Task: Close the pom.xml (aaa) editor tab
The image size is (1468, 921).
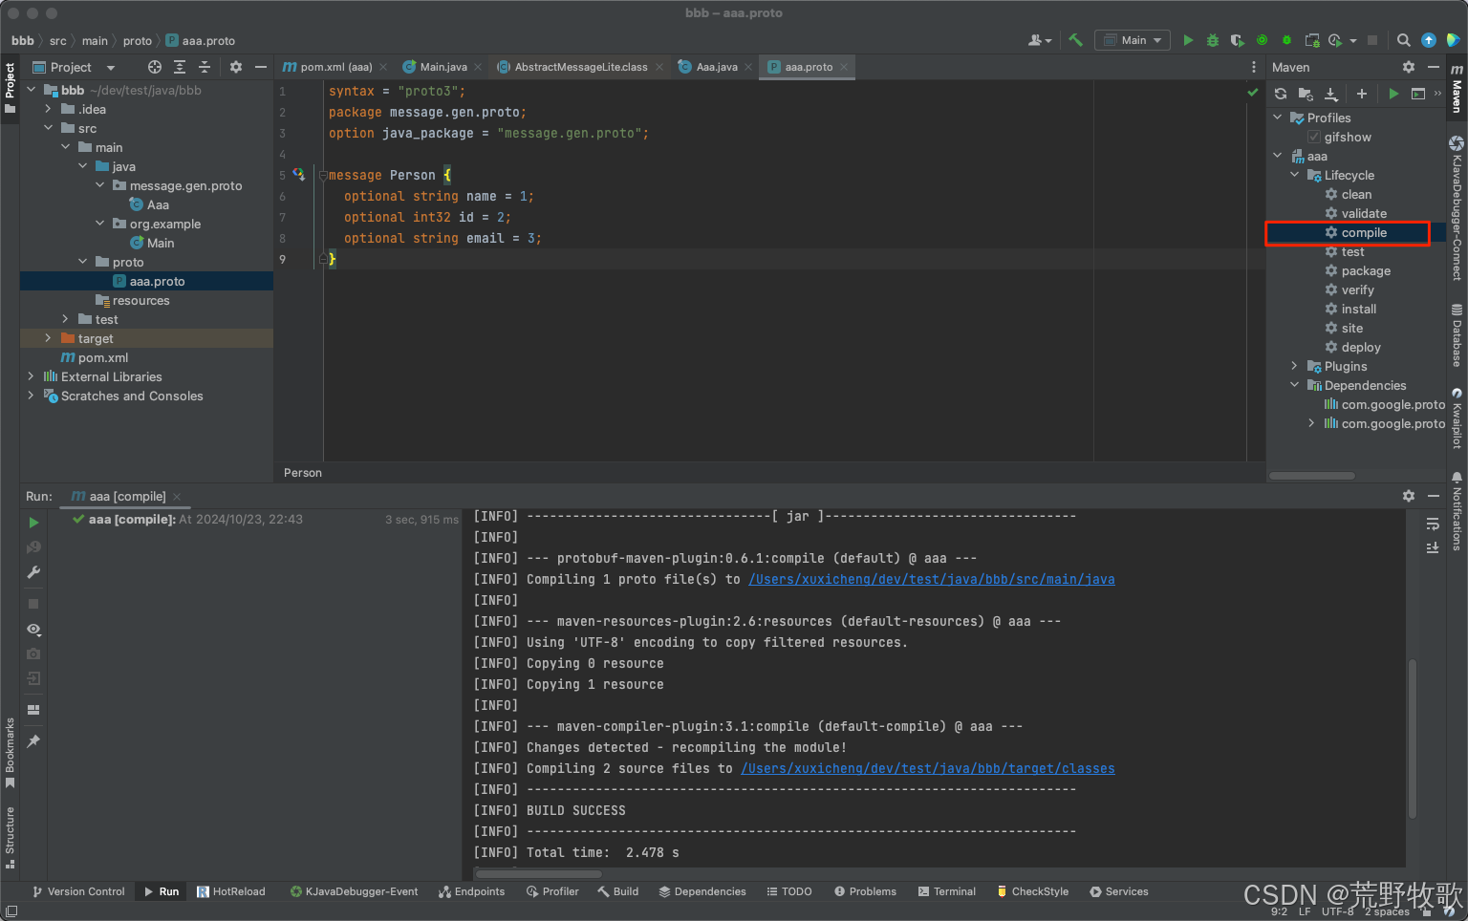Action: 383,67
